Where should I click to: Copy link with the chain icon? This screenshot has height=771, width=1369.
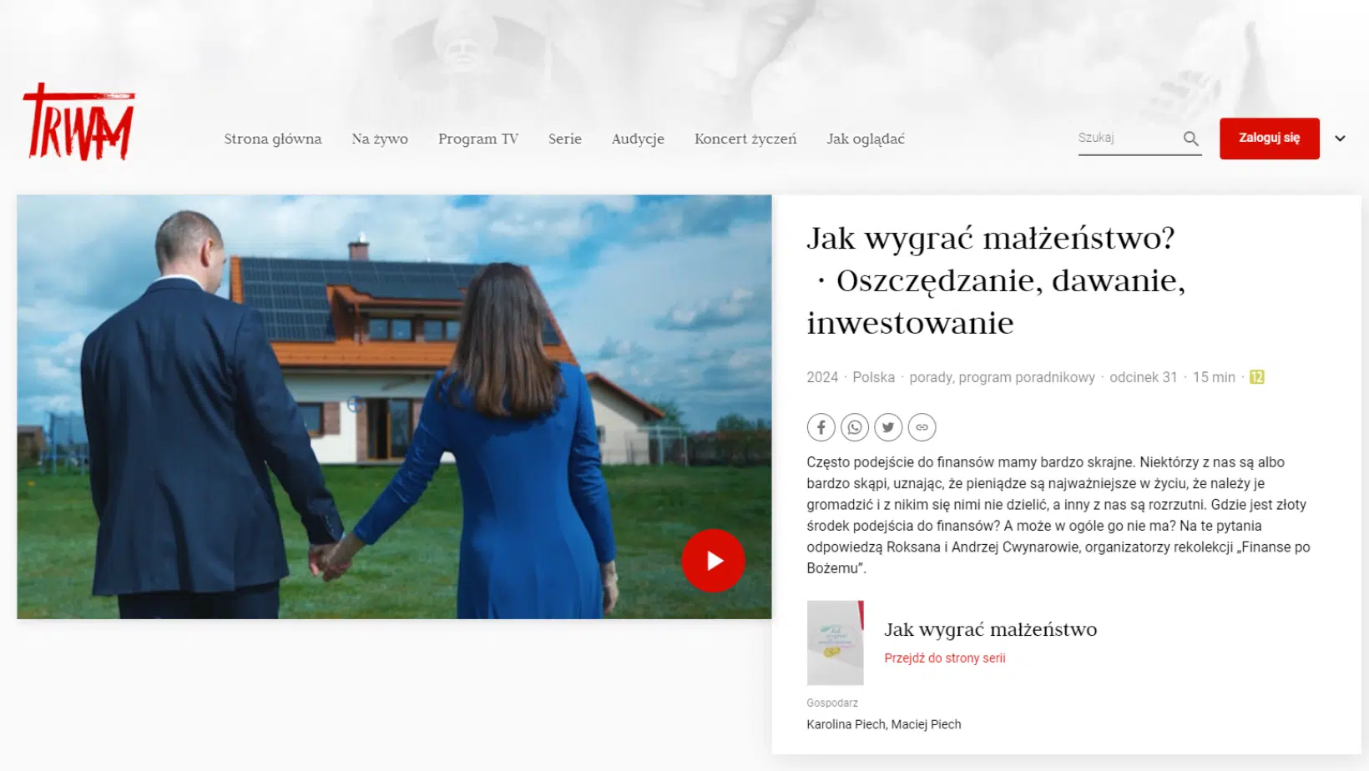922,427
